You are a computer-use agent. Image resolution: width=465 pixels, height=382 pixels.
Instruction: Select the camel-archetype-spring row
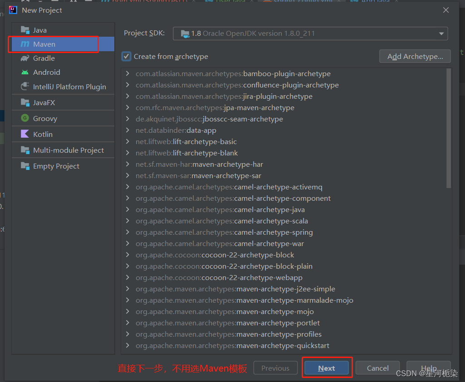click(283, 232)
